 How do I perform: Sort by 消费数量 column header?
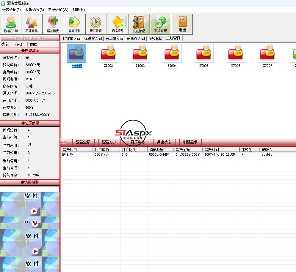[161, 150]
